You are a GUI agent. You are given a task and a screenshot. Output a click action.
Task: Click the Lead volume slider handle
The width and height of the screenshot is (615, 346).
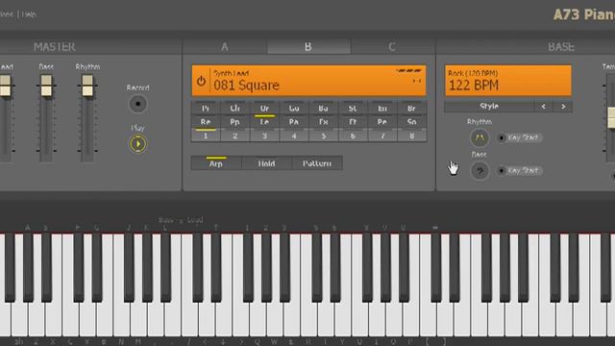[5, 86]
